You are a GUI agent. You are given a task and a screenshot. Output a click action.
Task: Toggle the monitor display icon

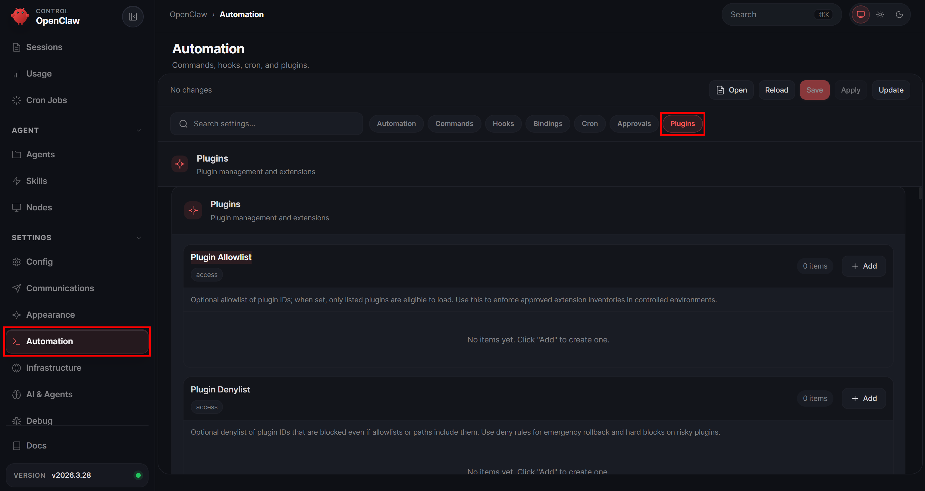pos(860,14)
